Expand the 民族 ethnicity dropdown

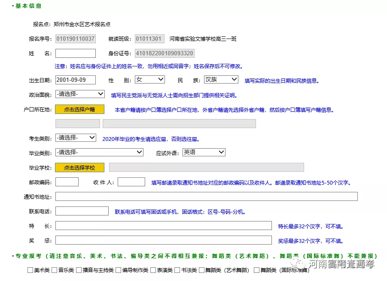click(221, 80)
